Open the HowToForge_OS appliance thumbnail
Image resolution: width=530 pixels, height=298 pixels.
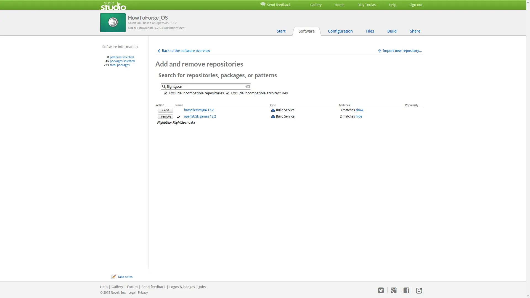coord(113,23)
